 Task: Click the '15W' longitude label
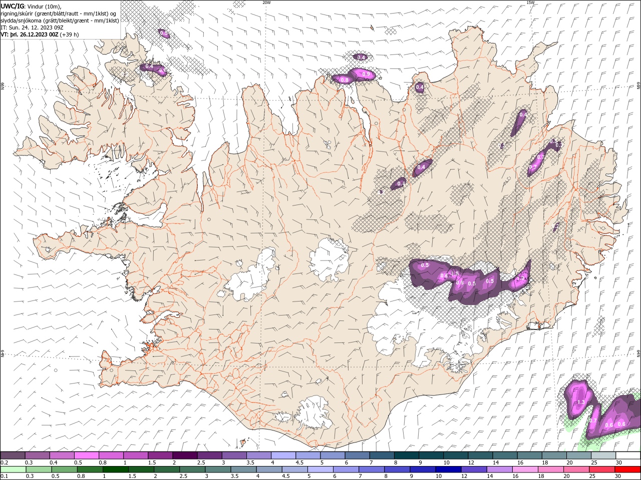[x=530, y=2]
